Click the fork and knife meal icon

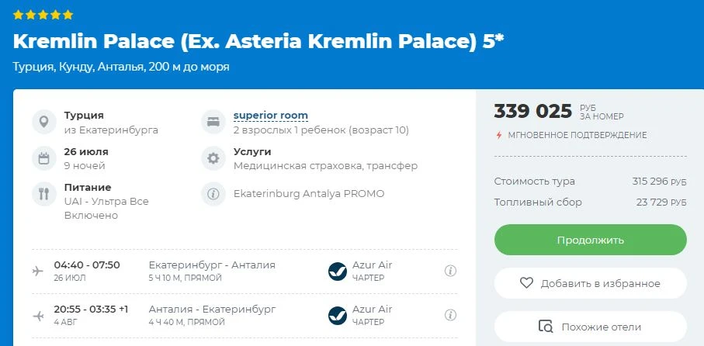pyautogui.click(x=43, y=194)
